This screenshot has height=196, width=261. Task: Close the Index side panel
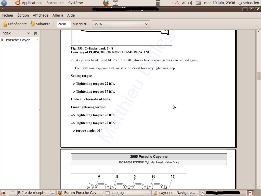(x=35, y=33)
